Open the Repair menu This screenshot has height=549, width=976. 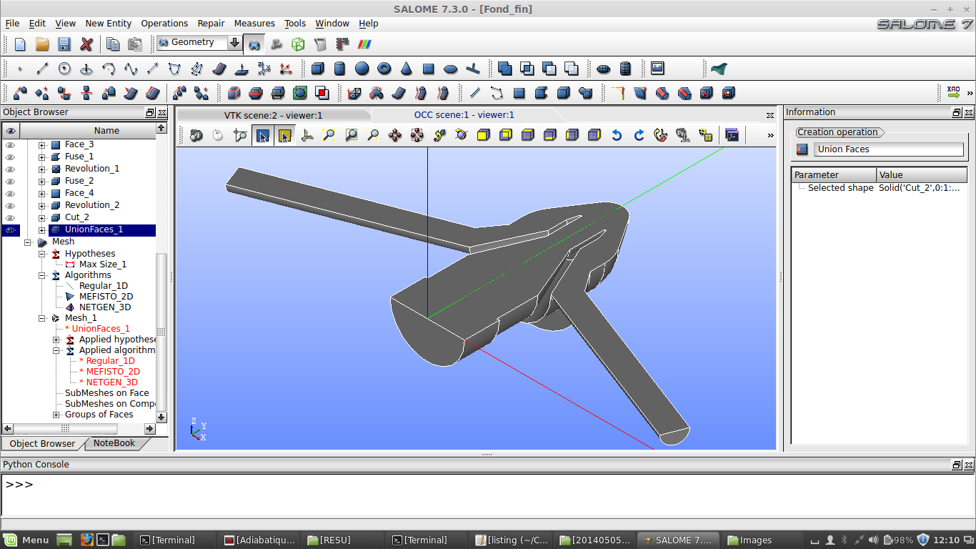pyautogui.click(x=211, y=24)
